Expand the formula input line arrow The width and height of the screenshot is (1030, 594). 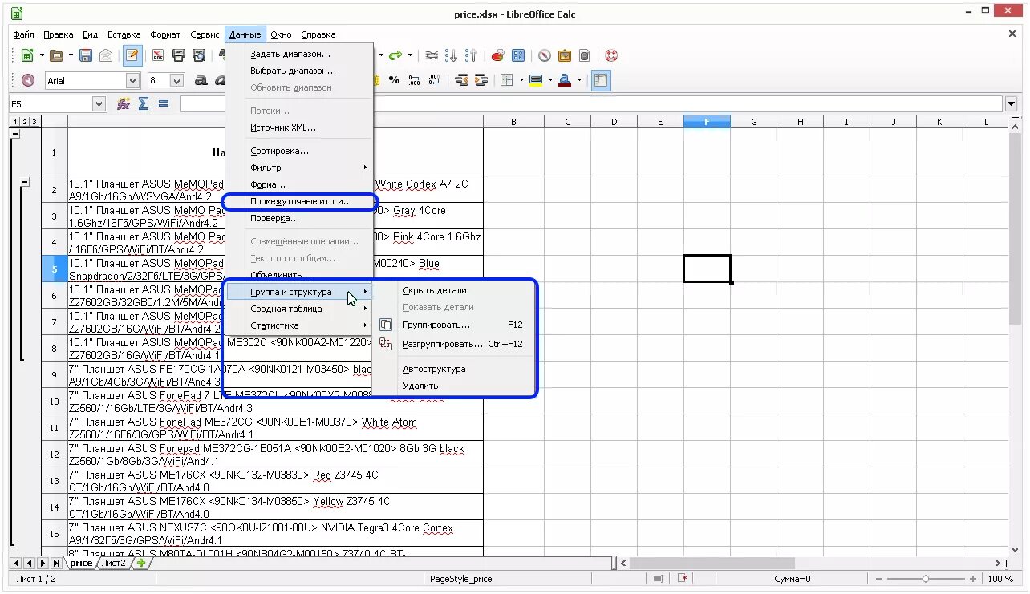(1011, 103)
